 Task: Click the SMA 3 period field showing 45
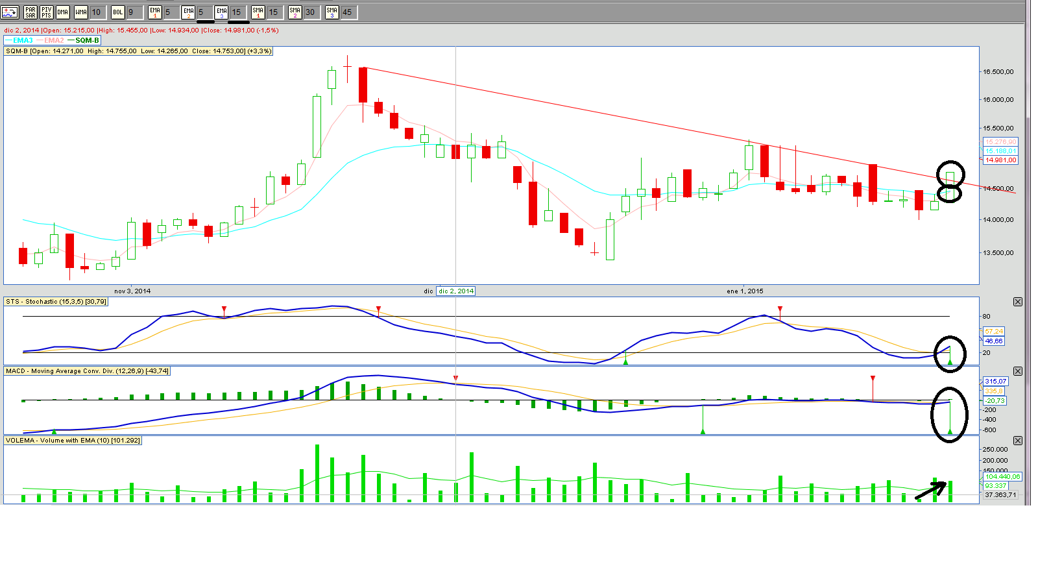tap(348, 12)
